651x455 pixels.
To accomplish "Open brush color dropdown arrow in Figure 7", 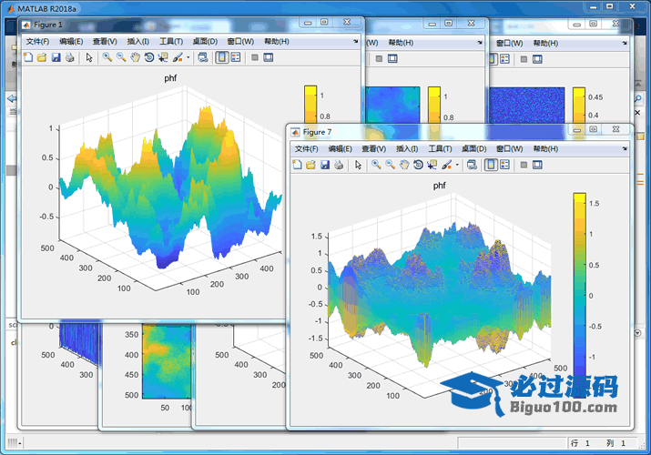I will pyautogui.click(x=457, y=165).
